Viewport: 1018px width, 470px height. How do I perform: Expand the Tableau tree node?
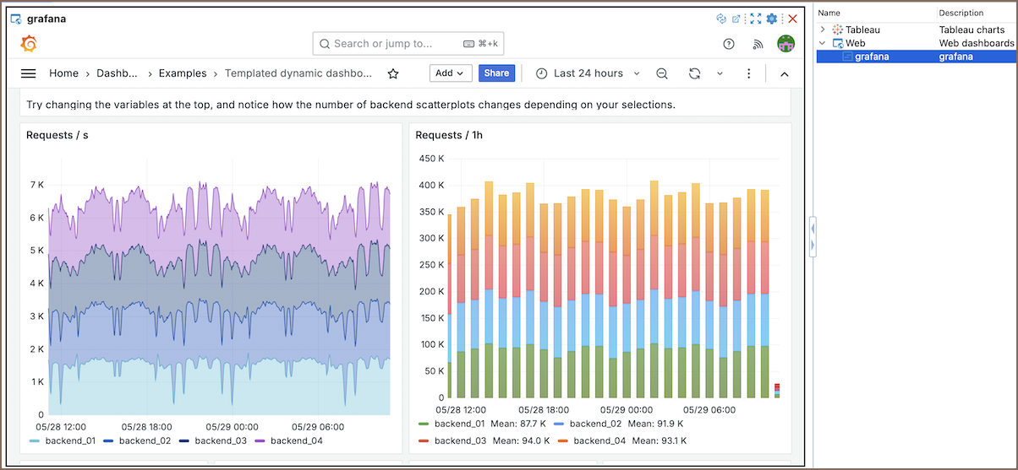(823, 30)
